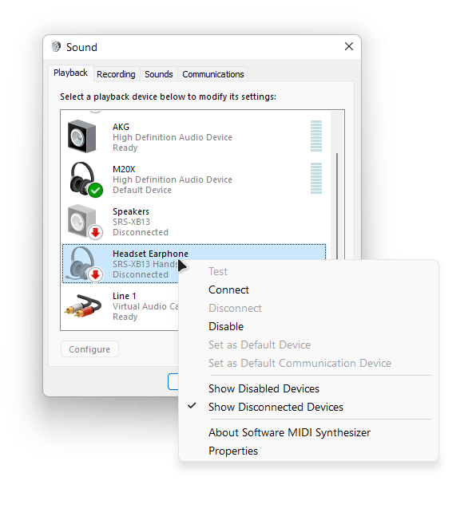Choose Disable in the context menu
Screen dimensions: 476x524
[226, 326]
